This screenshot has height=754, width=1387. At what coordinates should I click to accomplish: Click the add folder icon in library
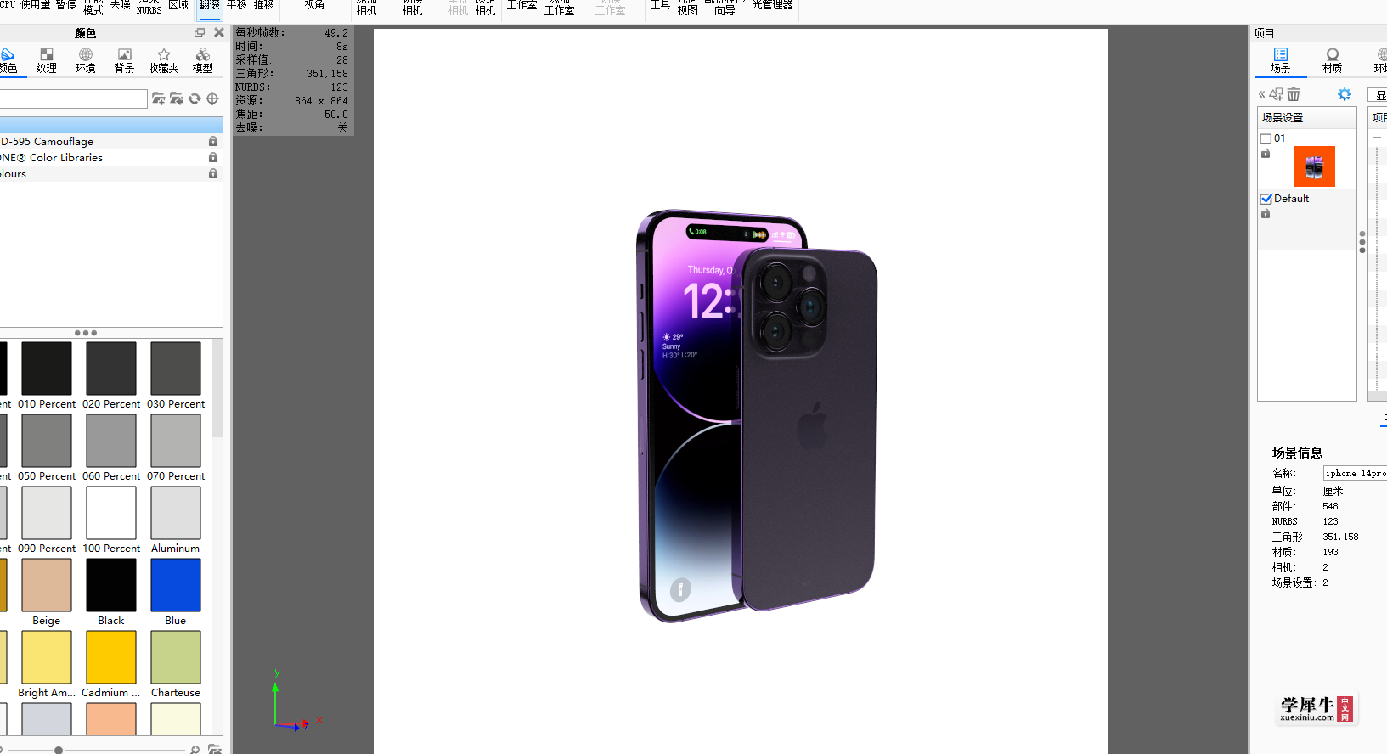coord(159,98)
